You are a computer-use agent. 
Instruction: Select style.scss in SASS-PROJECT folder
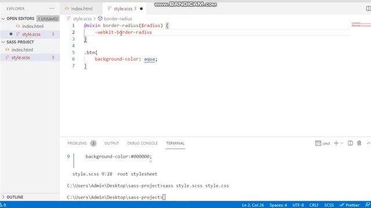tap(21, 58)
